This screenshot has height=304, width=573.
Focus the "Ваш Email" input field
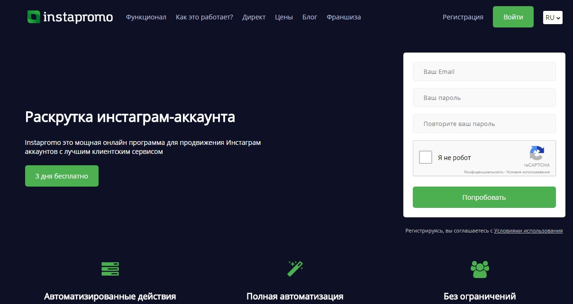[x=484, y=72]
